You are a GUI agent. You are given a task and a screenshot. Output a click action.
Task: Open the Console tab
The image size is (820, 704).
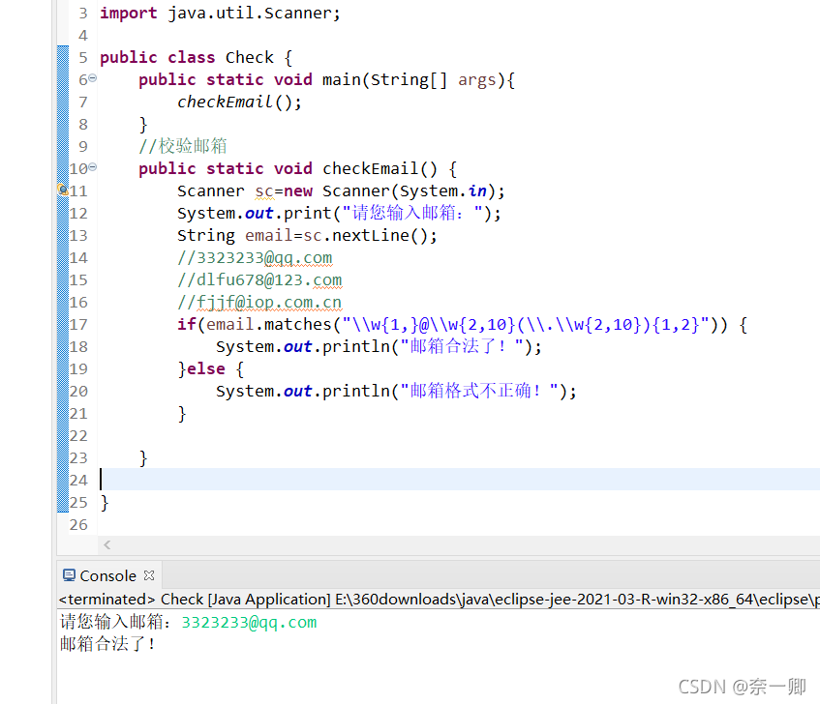click(x=108, y=575)
